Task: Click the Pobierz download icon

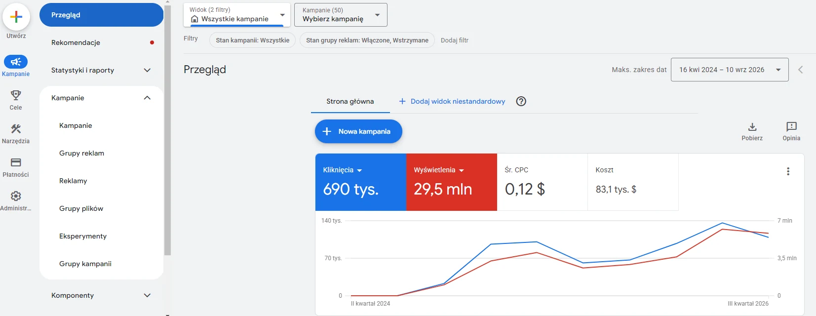Action: (752, 127)
